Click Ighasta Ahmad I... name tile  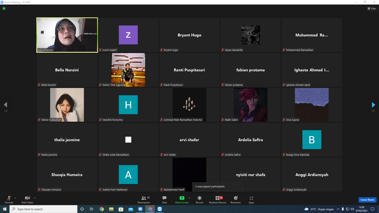(311, 70)
